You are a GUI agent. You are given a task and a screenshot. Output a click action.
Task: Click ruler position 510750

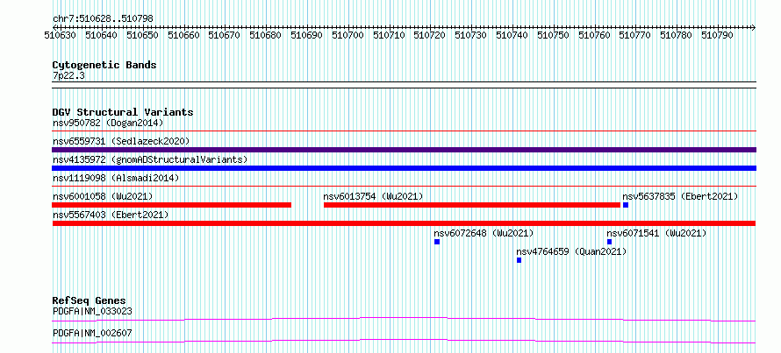click(x=553, y=35)
